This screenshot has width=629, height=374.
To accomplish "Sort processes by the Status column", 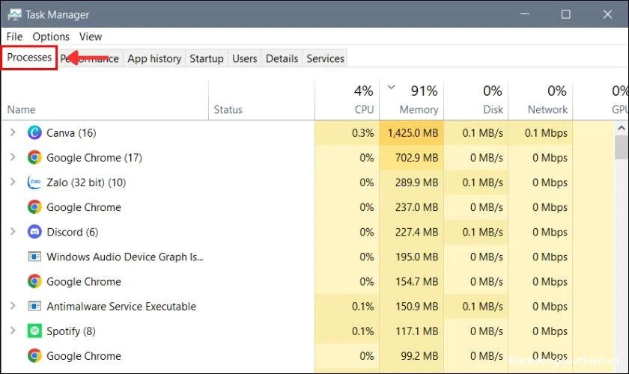I will pos(261,101).
